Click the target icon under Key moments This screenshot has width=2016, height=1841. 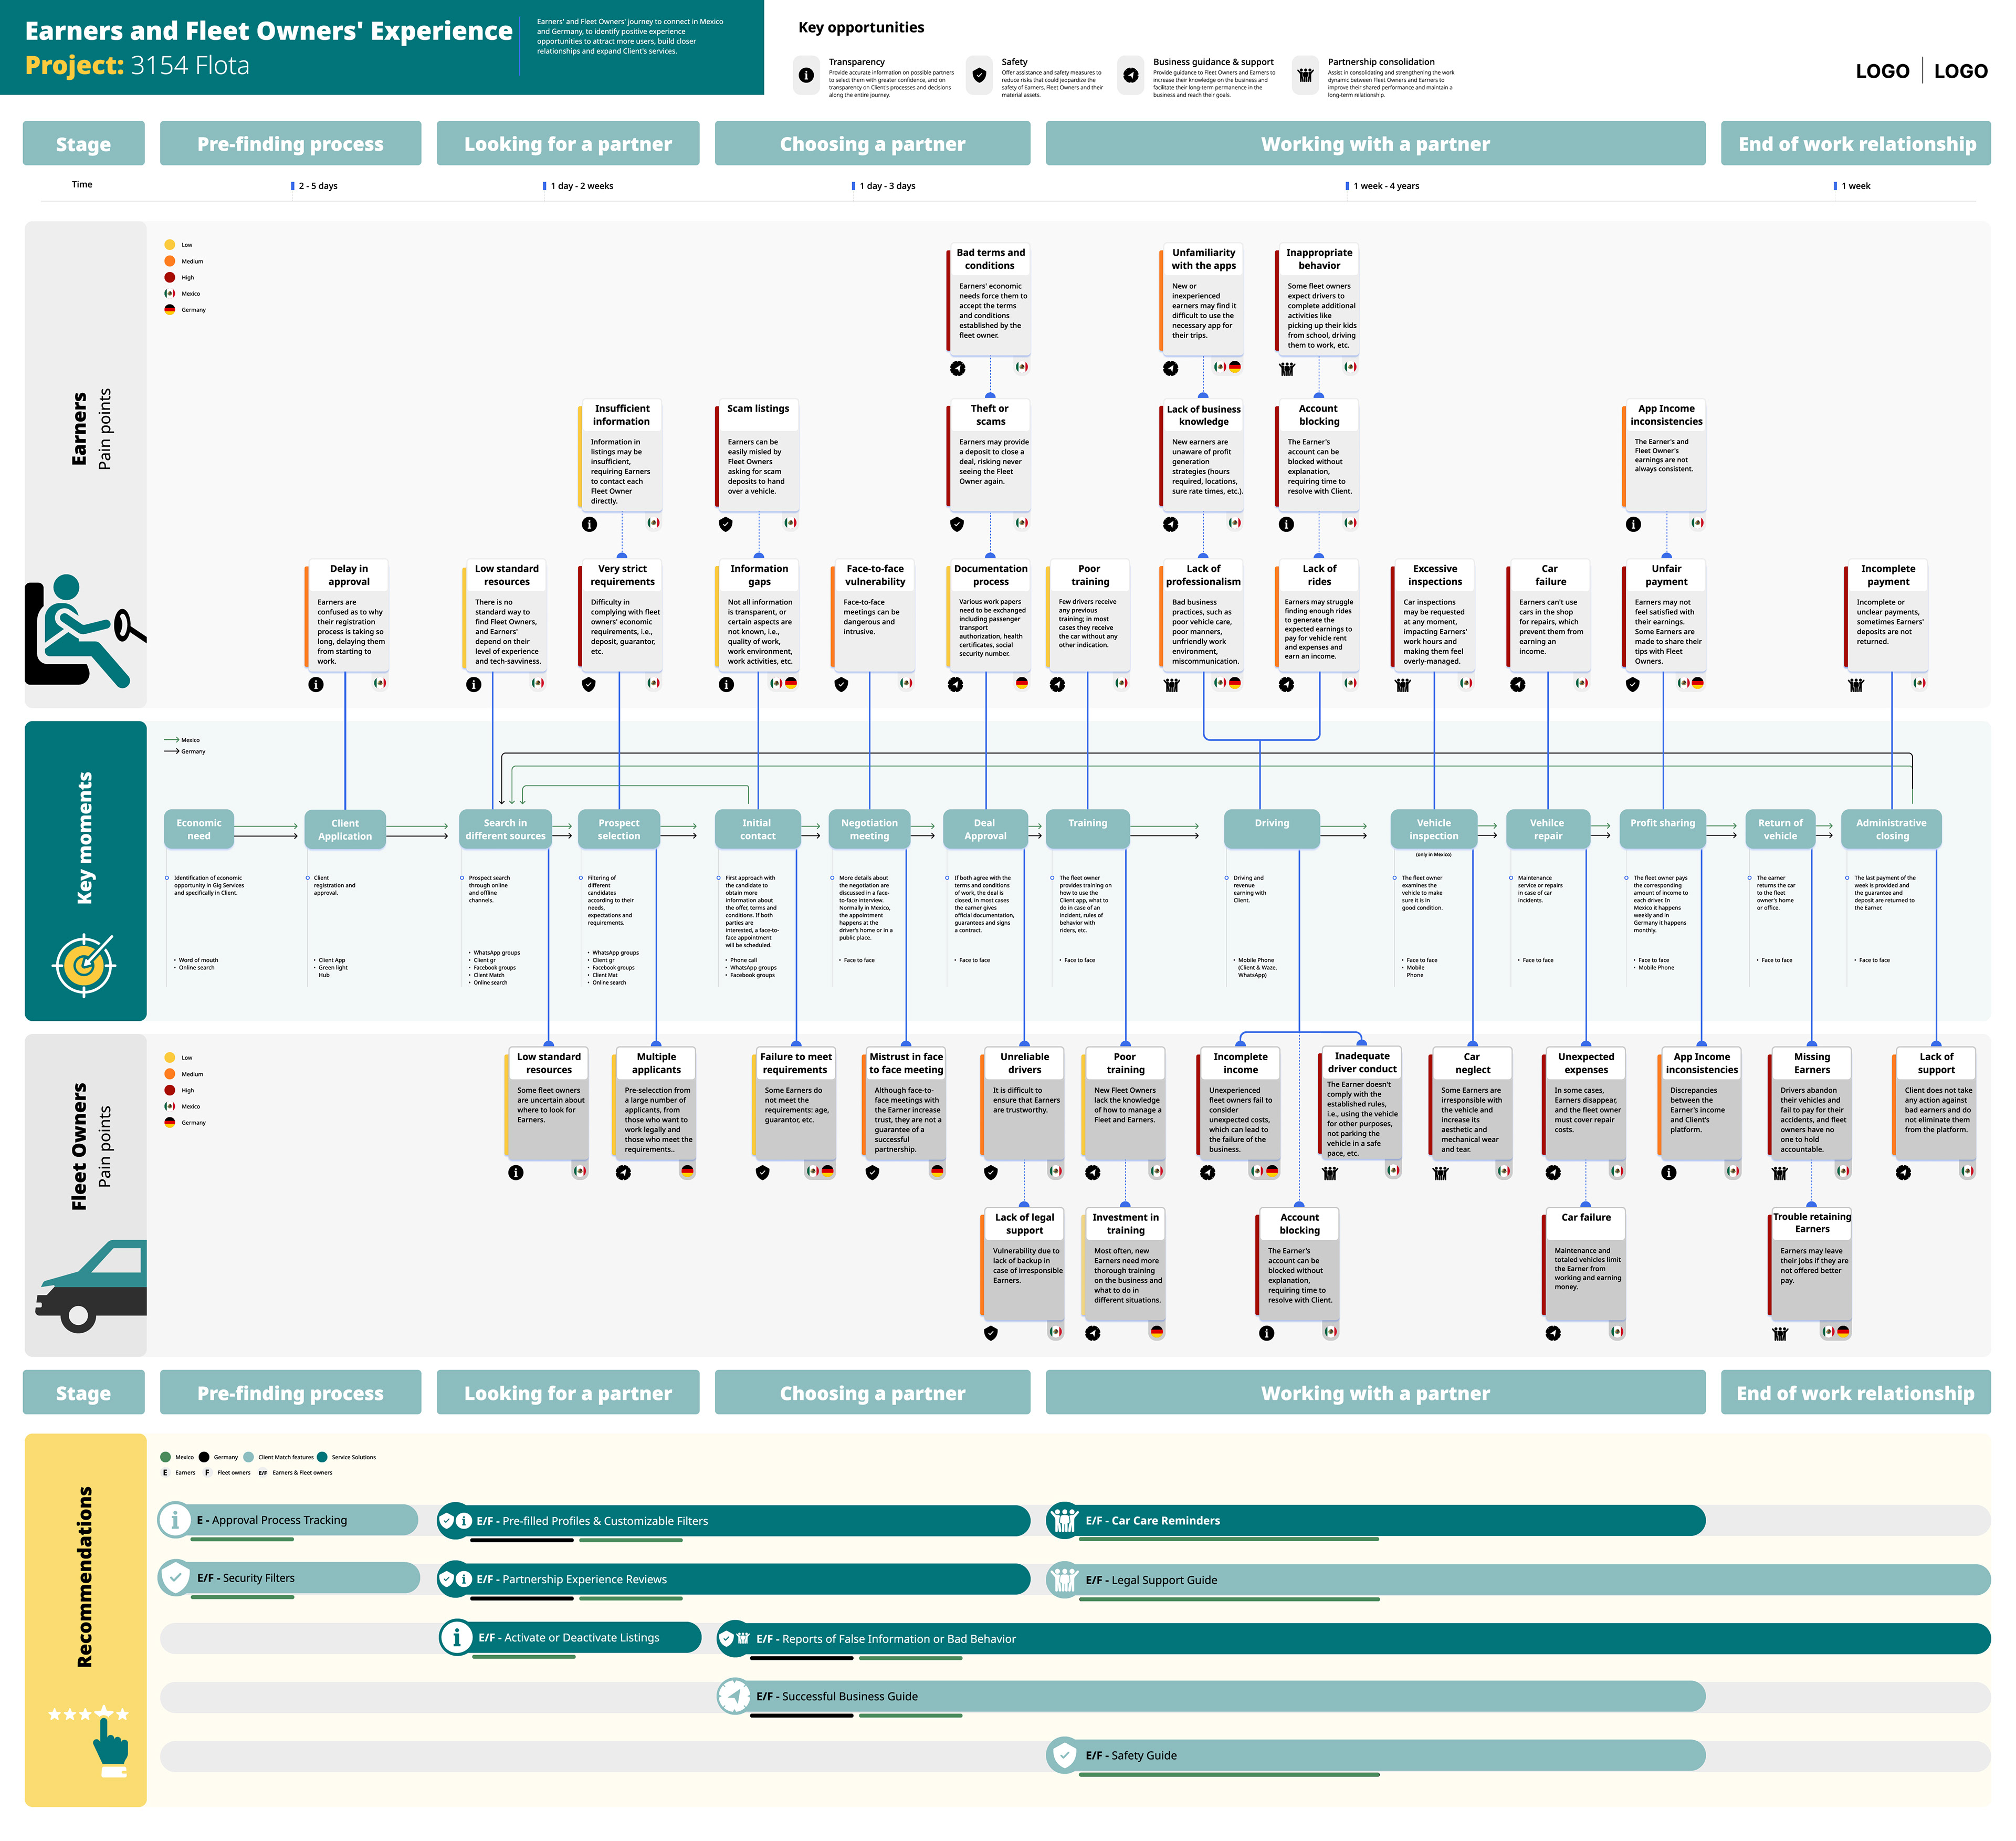[84, 965]
